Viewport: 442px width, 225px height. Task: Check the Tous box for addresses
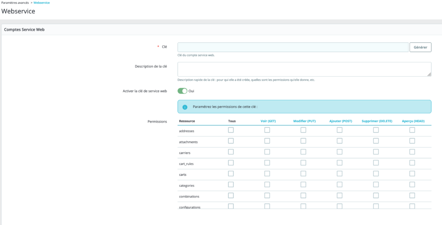(x=231, y=130)
